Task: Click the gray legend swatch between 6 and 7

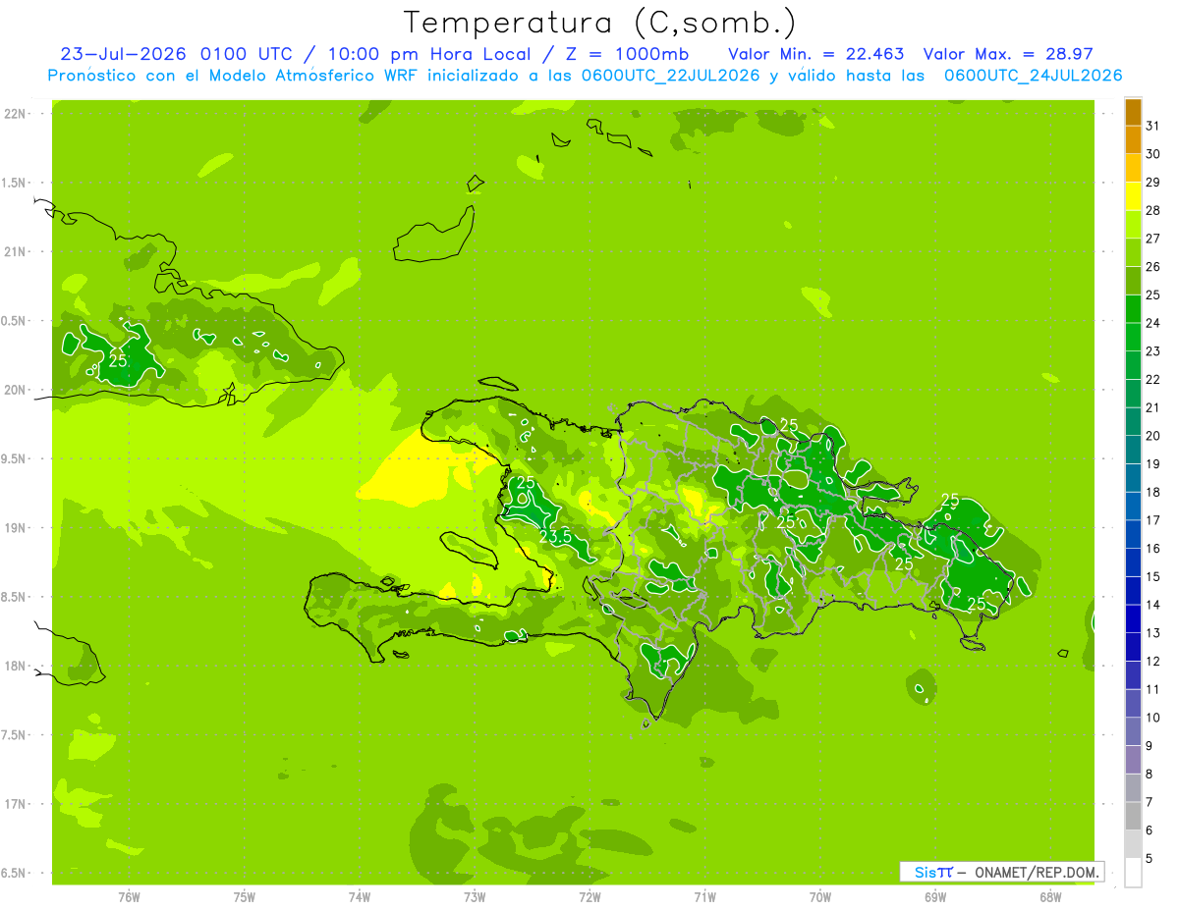Action: pos(1133,817)
